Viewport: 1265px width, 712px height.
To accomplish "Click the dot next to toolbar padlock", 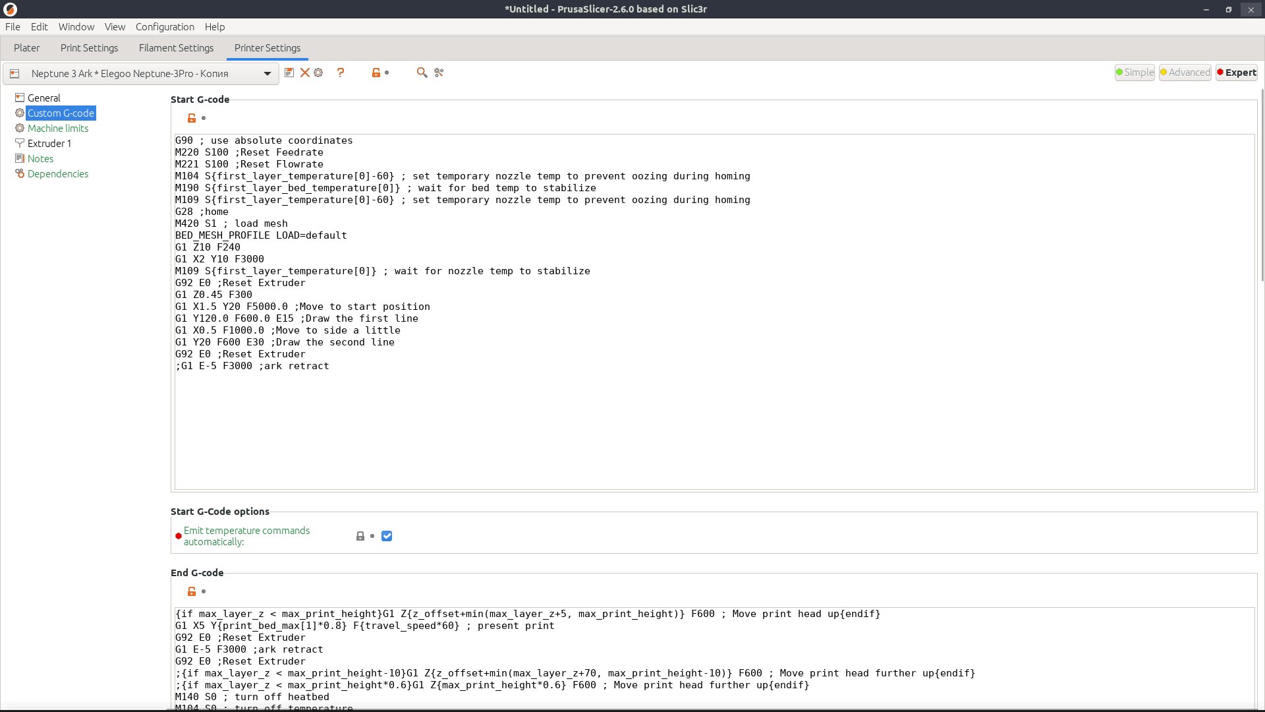I will 387,73.
